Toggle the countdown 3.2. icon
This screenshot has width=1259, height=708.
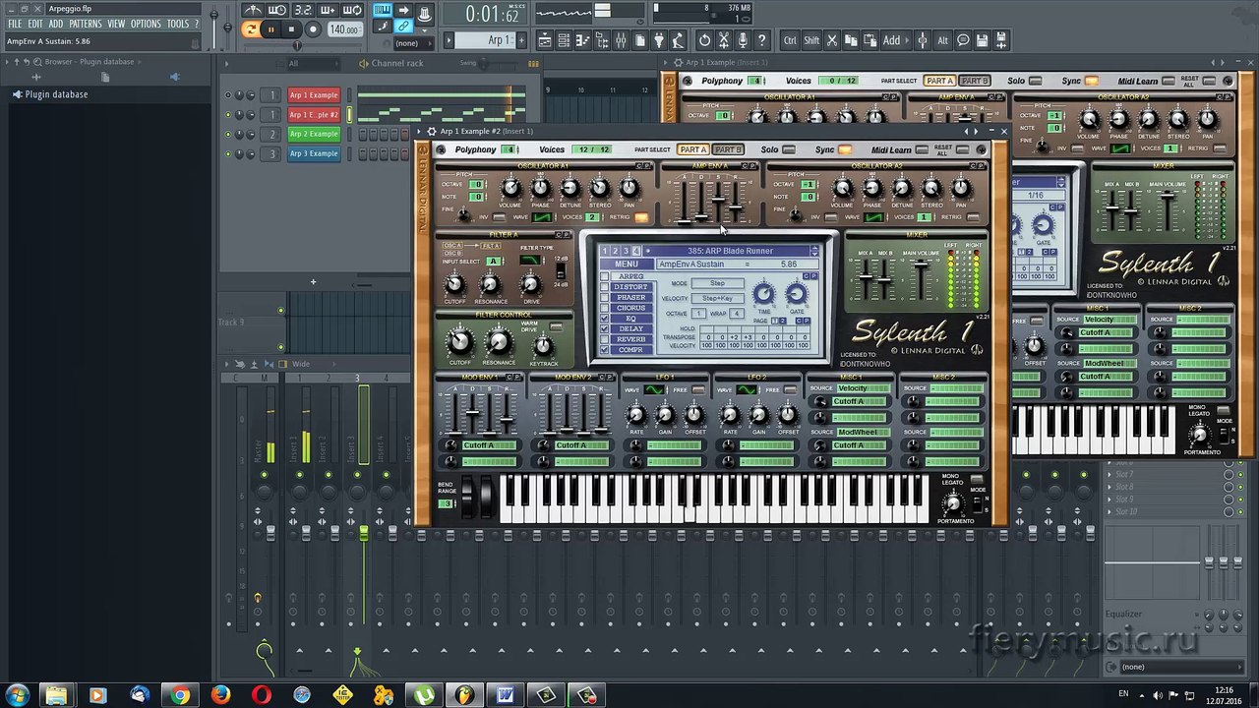click(302, 11)
